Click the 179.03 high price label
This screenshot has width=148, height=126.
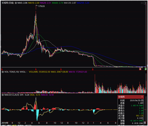[x=41, y=6]
